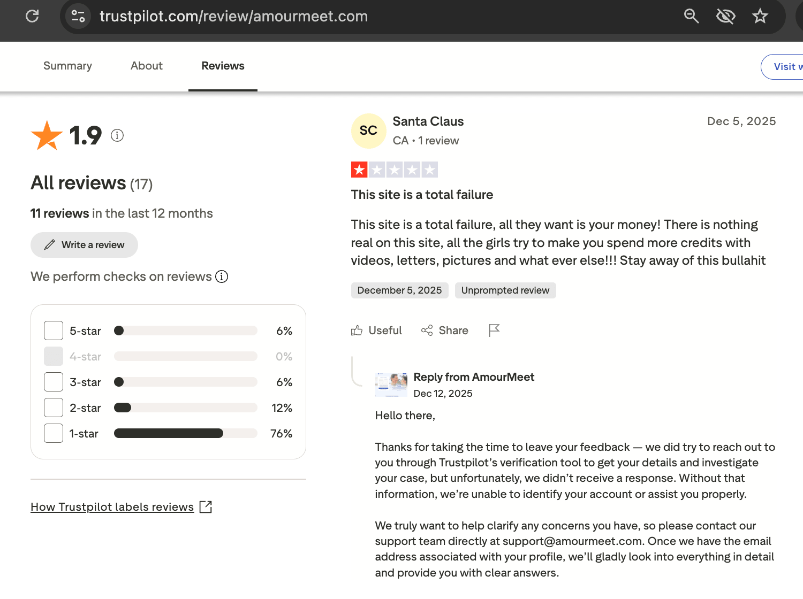Click the 4-star rating bar
This screenshot has width=803, height=599.
186,356
